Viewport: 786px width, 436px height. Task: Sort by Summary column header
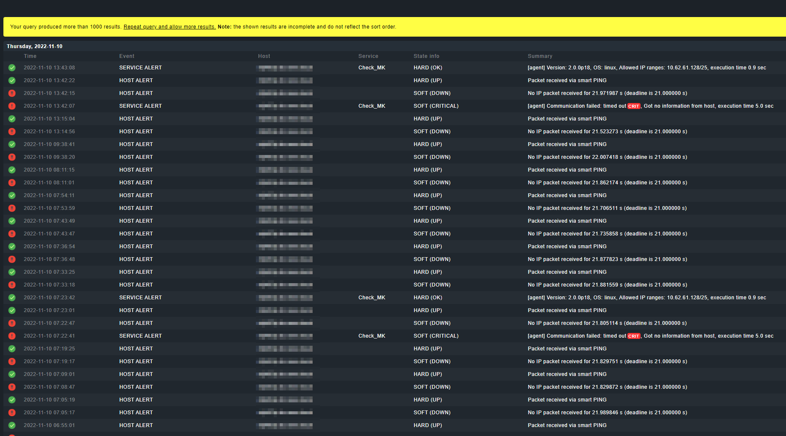pos(539,56)
